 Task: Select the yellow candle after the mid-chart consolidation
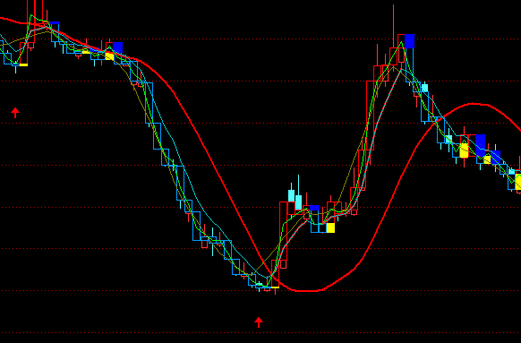coord(330,227)
